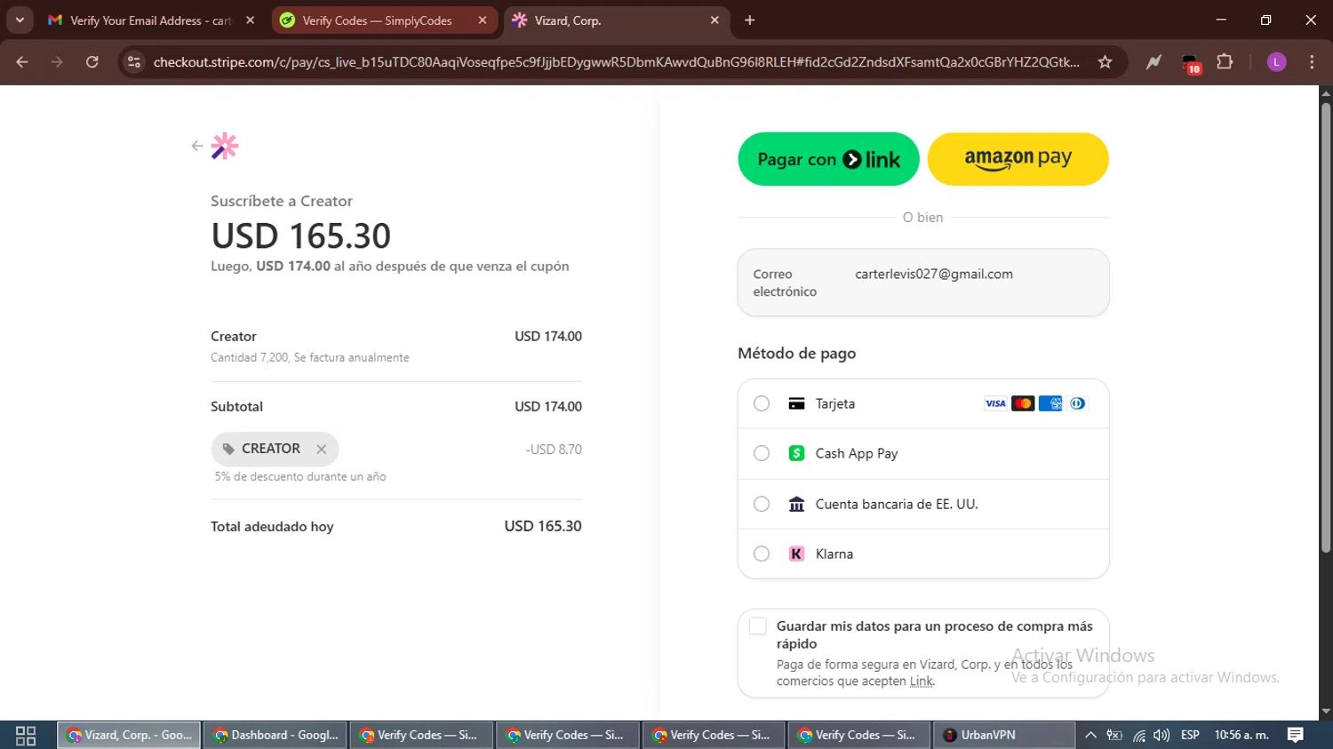The image size is (1333, 749).
Task: Bookmark this page with the star
Action: 1105,62
